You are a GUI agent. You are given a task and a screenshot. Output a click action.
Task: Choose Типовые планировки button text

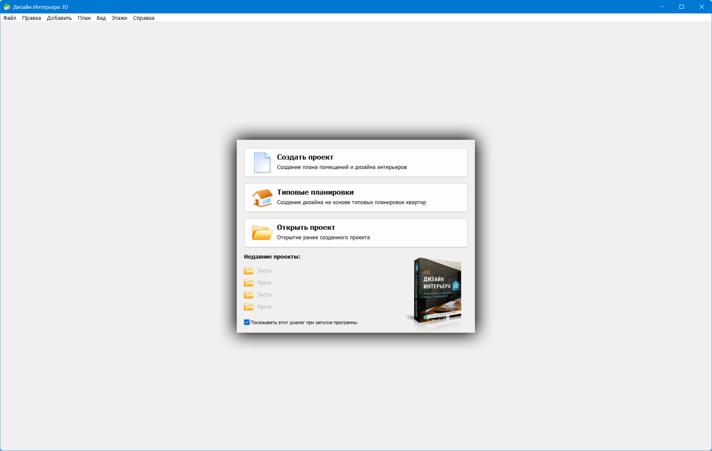coord(315,192)
